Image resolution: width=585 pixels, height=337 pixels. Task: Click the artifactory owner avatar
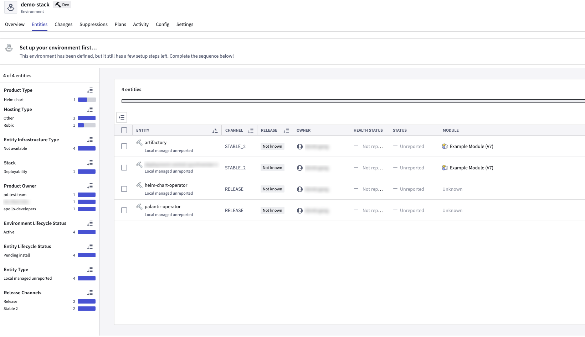click(300, 147)
